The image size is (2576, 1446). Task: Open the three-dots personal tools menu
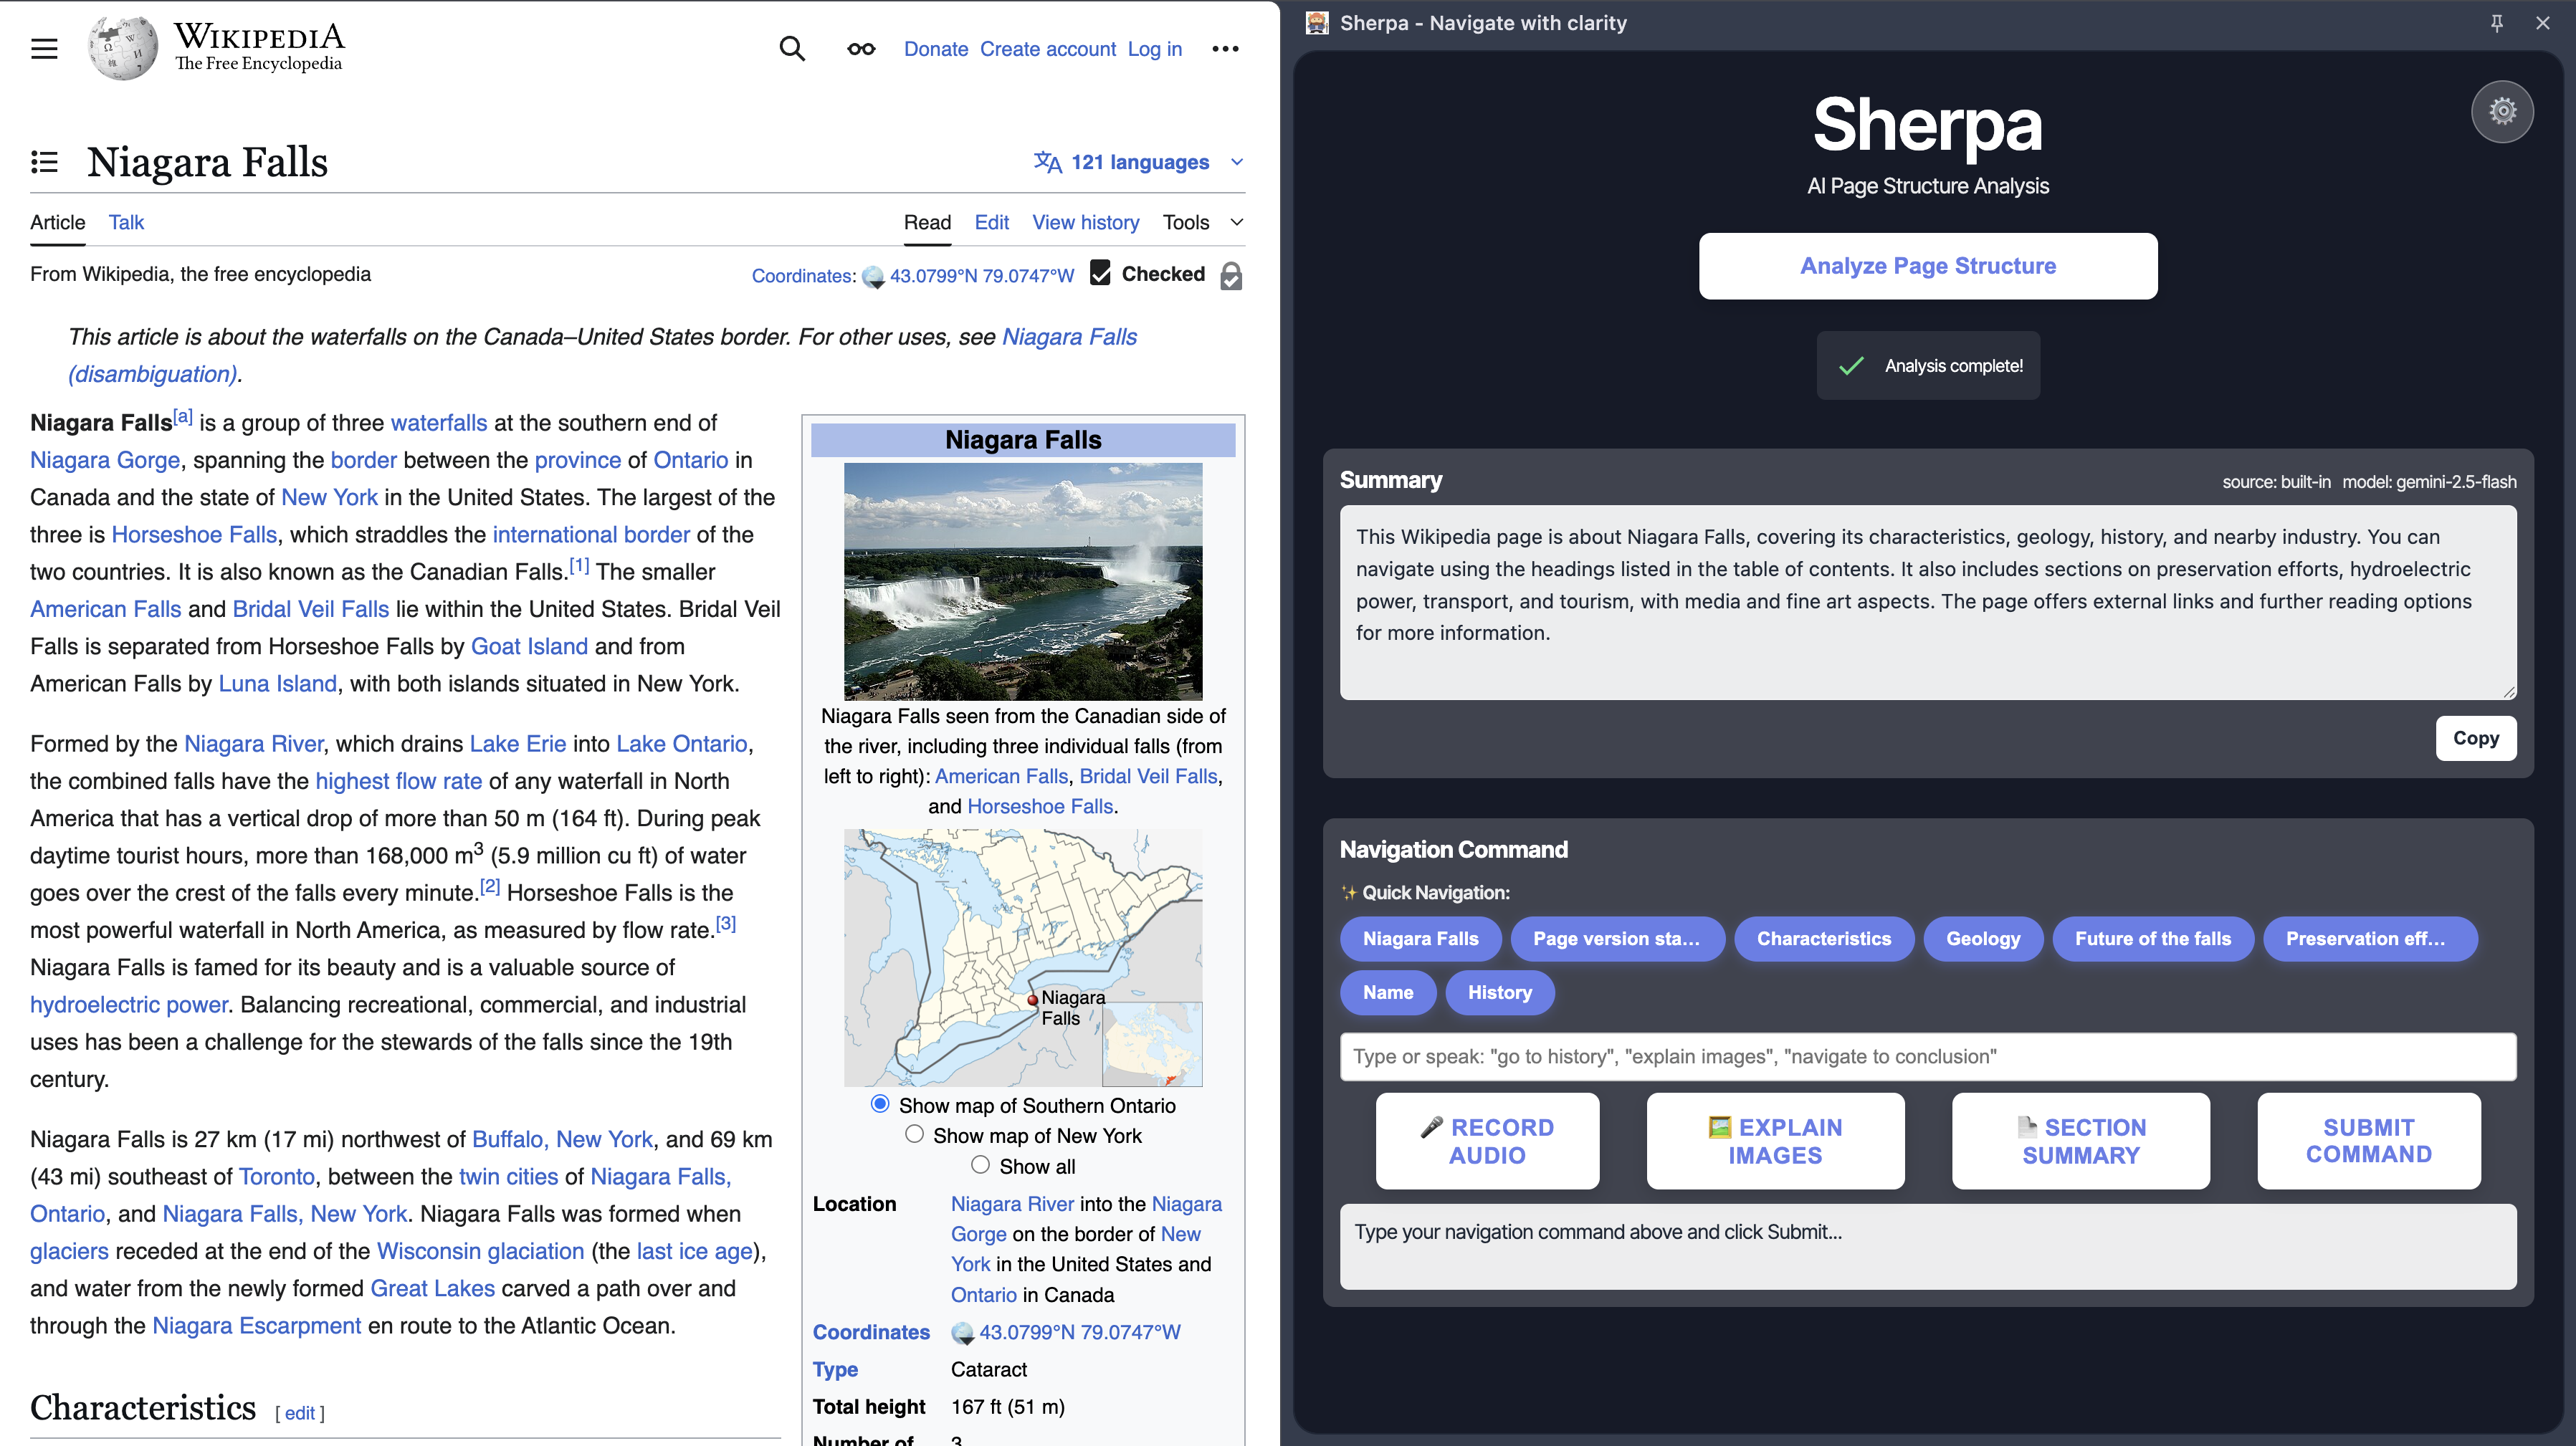[x=1224, y=48]
